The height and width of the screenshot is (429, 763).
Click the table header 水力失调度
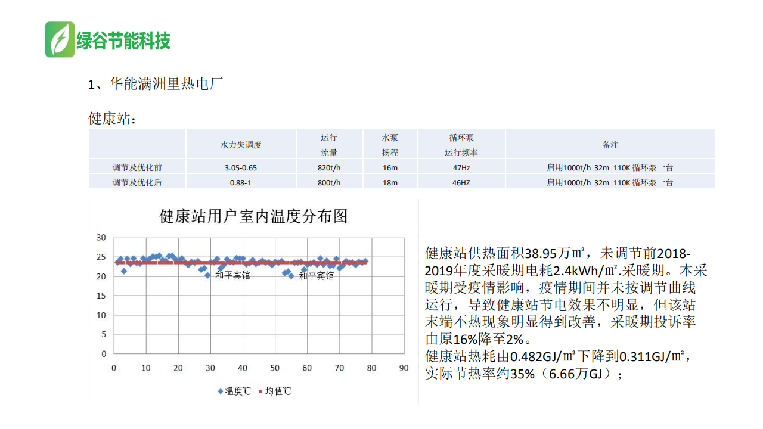[241, 145]
